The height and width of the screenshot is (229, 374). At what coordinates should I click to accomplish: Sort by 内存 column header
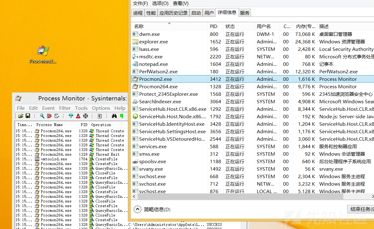[x=306, y=26]
